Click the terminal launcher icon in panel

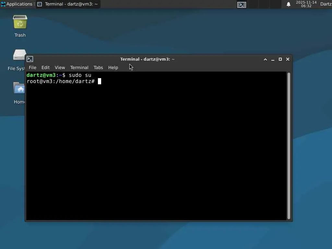coord(242,5)
